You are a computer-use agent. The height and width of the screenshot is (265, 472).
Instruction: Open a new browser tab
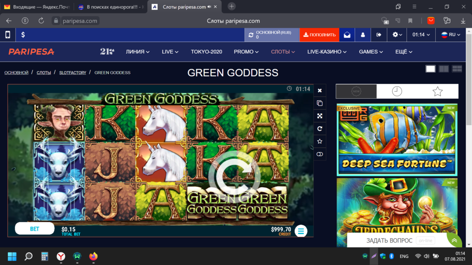231,6
